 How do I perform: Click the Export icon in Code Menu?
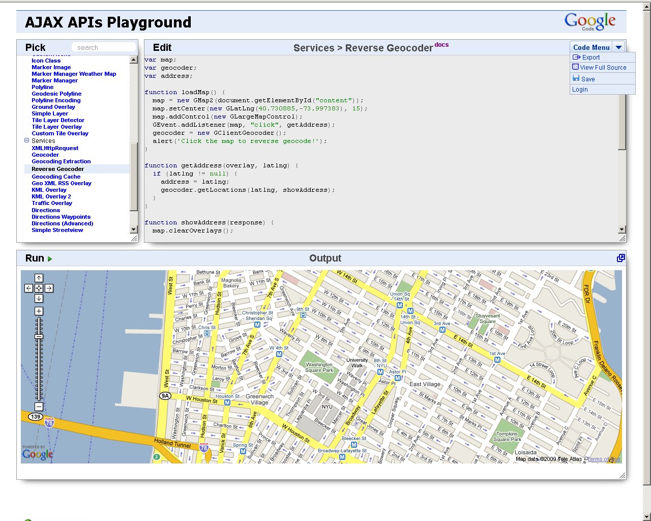pos(576,57)
